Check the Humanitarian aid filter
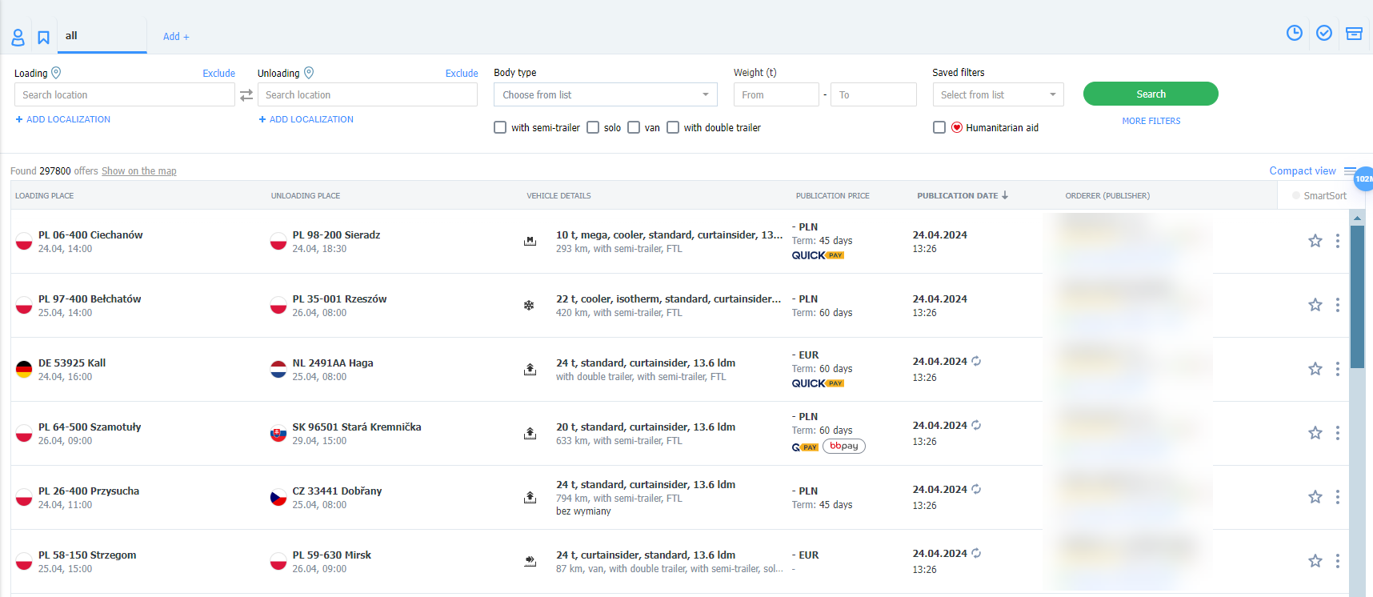The height and width of the screenshot is (597, 1373). click(x=939, y=127)
